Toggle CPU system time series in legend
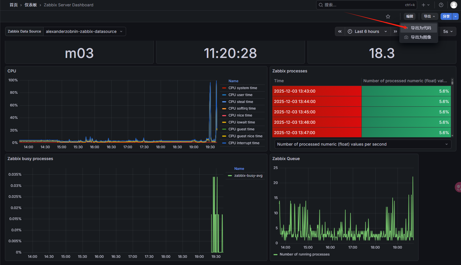461x265 pixels. (243, 88)
